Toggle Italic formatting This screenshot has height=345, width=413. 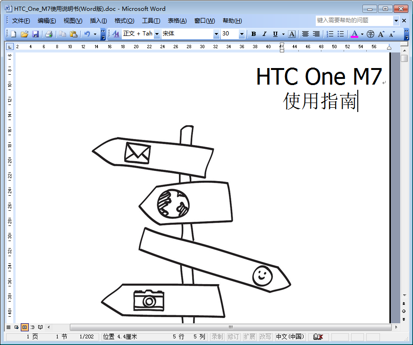(x=264, y=34)
